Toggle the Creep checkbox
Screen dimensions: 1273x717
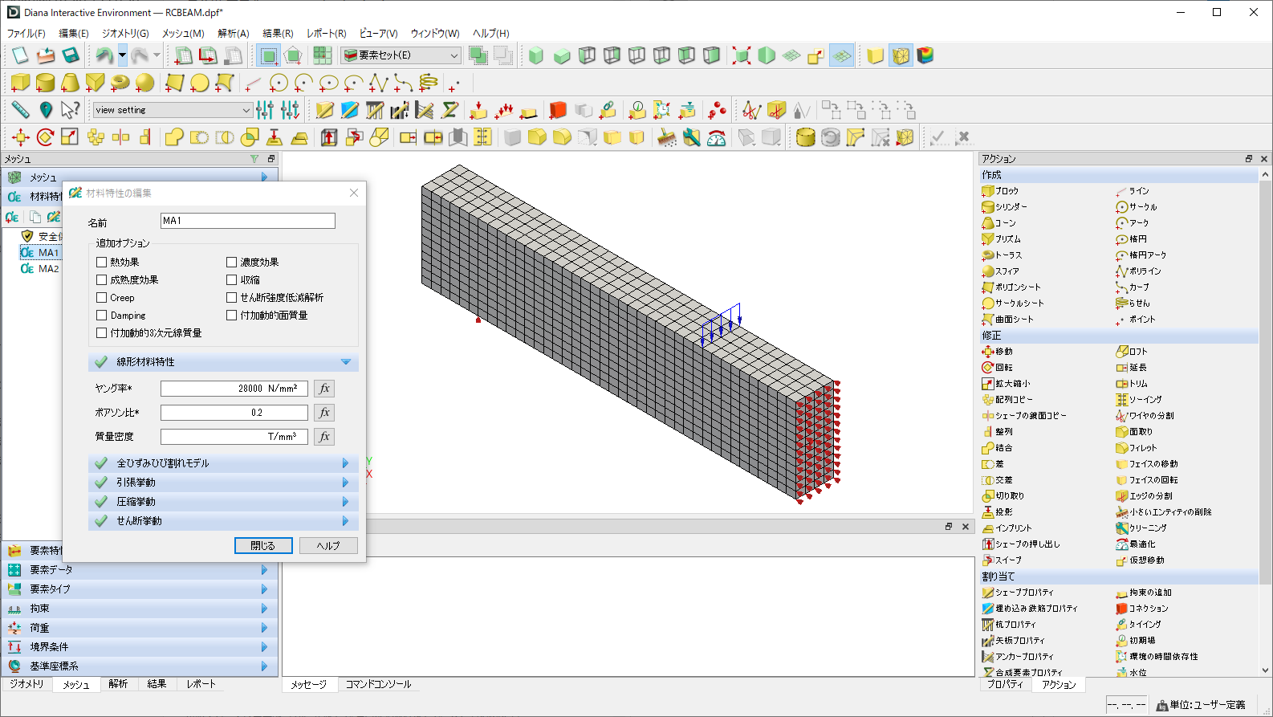point(102,298)
